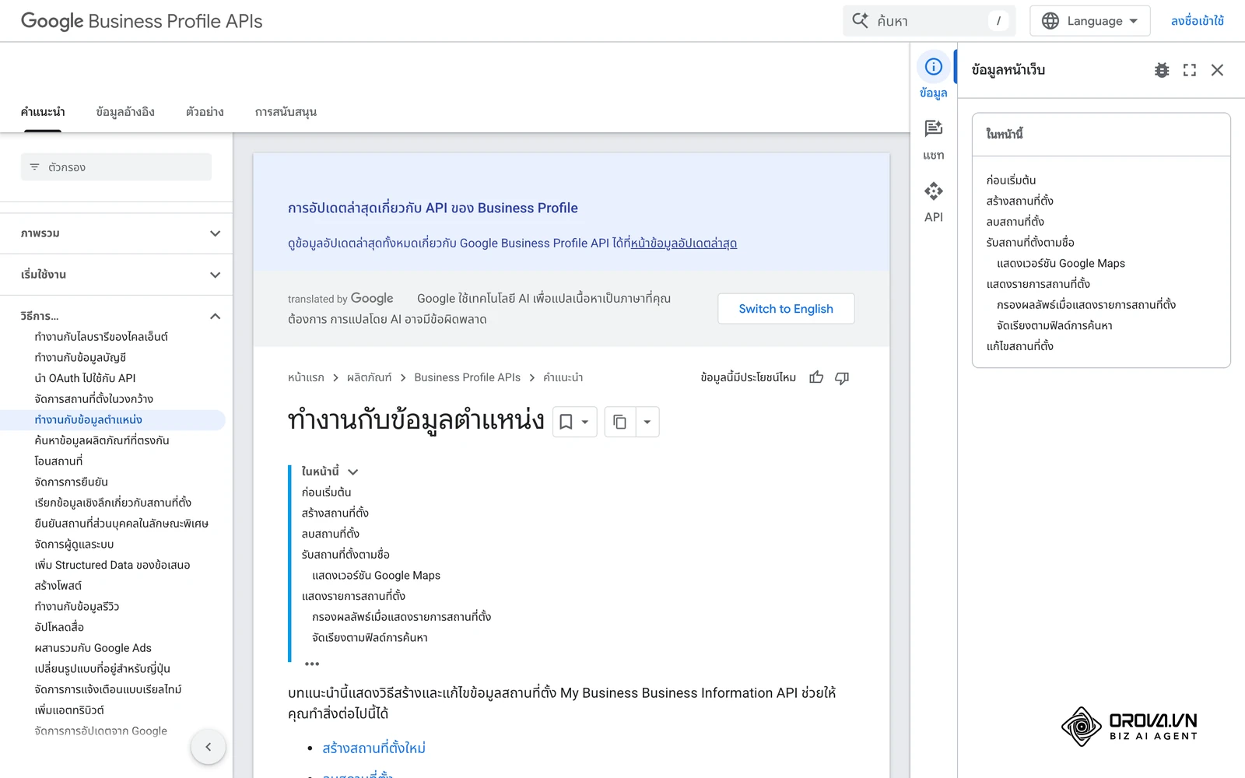Screen dimensions: 1245x778
Task: Open the API panel icon
Action: tap(933, 191)
